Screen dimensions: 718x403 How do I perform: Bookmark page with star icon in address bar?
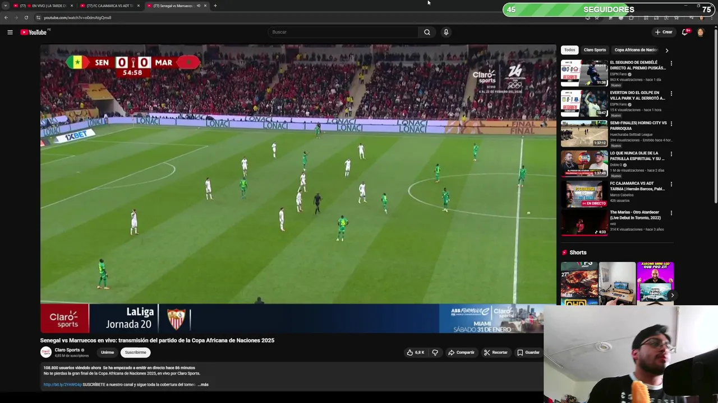[597, 17]
